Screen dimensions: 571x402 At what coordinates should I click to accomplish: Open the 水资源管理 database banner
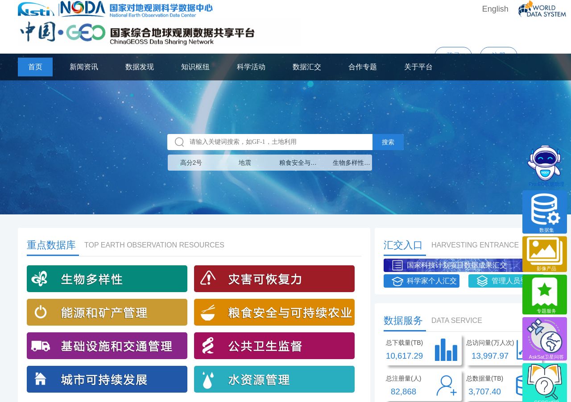click(274, 379)
